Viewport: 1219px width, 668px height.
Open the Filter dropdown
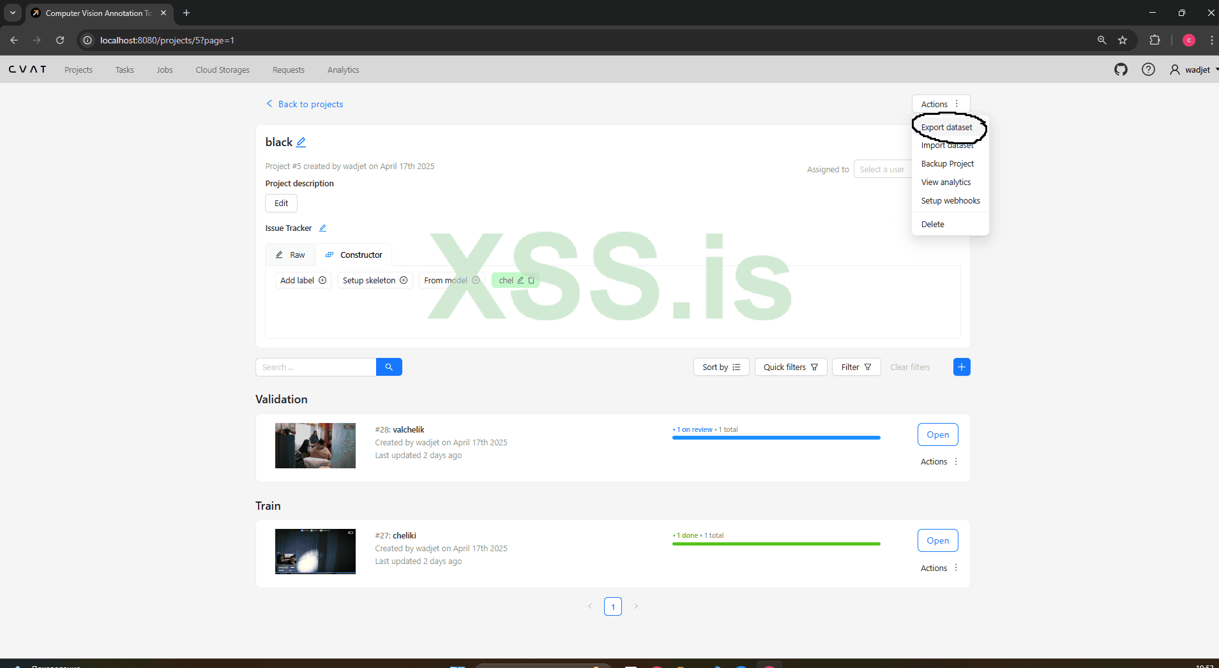[856, 367]
